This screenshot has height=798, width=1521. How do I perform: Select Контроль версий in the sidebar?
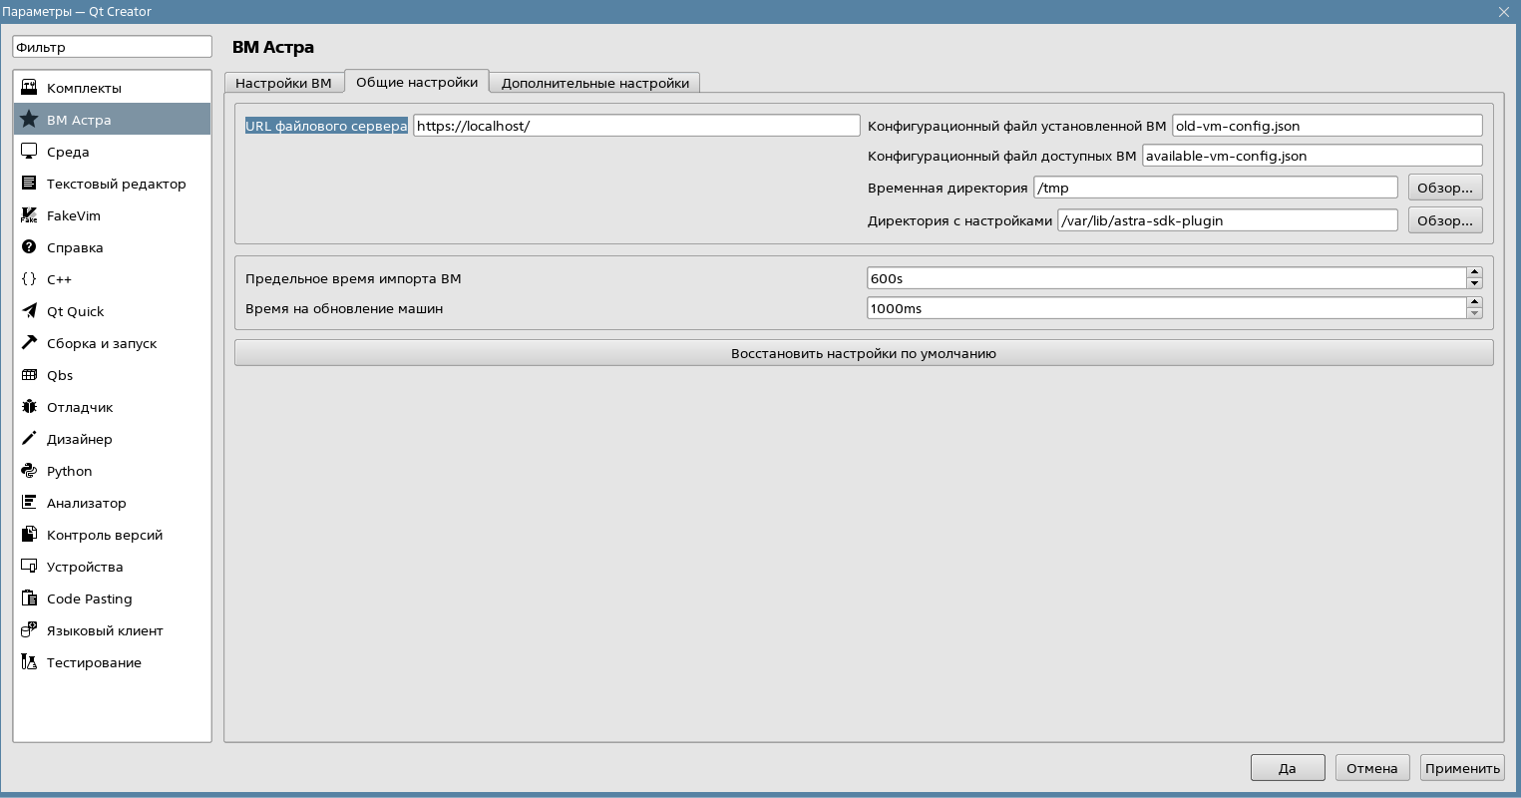[x=104, y=535]
